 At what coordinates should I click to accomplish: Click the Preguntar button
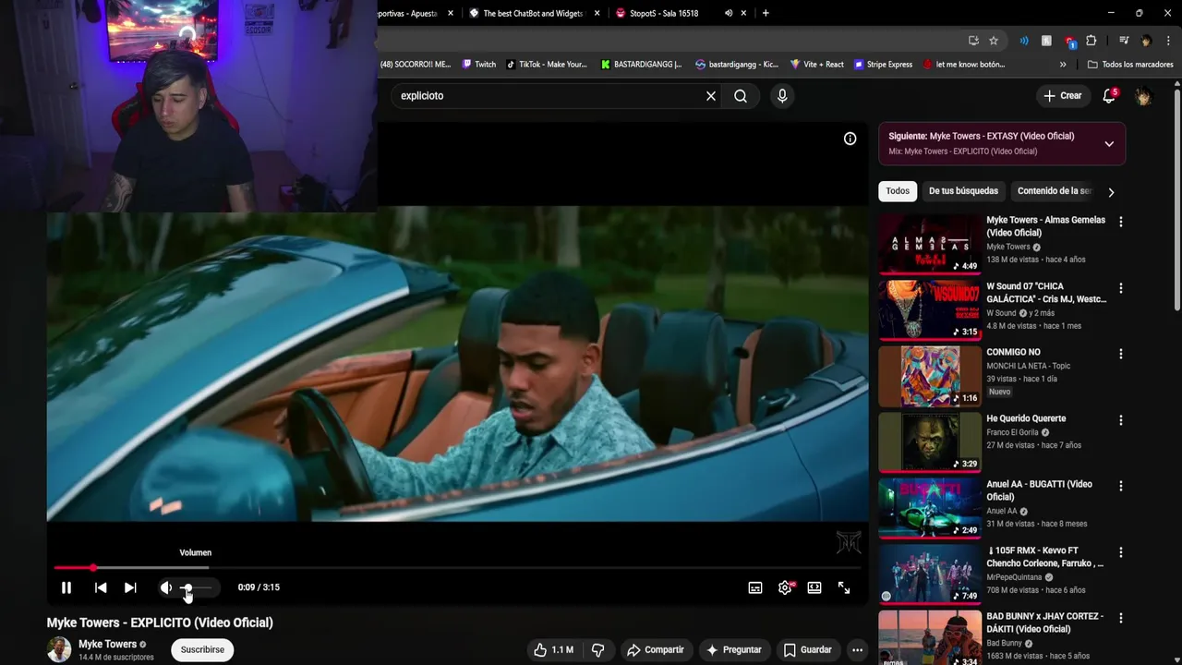[x=734, y=650]
